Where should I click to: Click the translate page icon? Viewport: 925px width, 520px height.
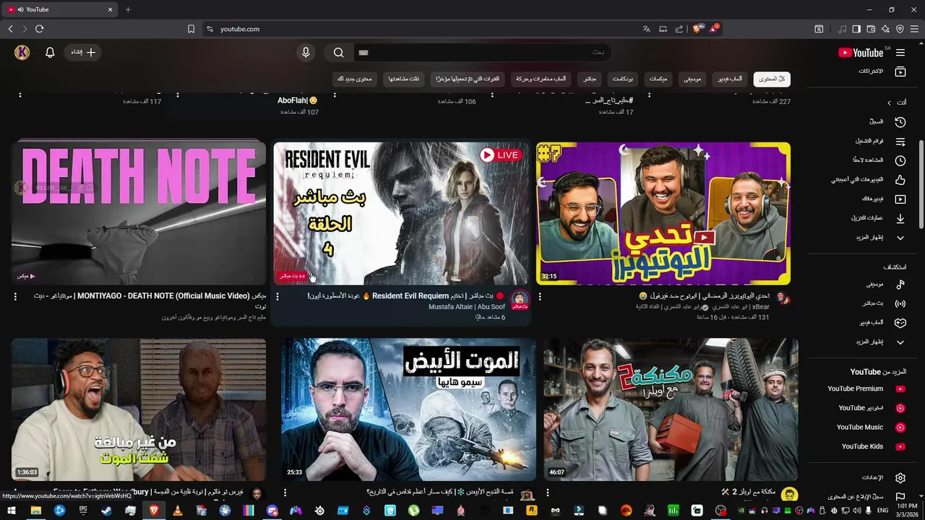(646, 29)
